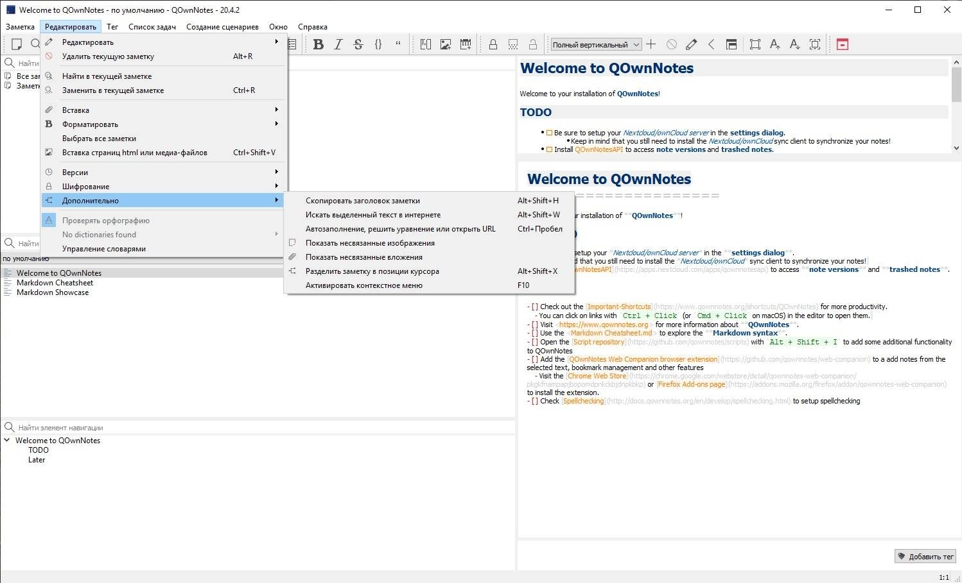The width and height of the screenshot is (962, 583).
Task: Click the trashed notes link in preview
Action: 747,149
